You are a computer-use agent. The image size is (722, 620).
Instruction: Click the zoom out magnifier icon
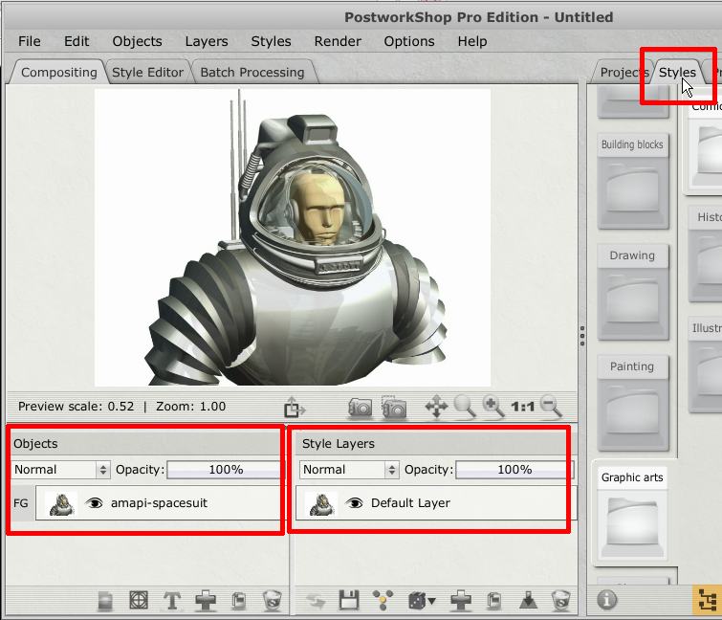tap(551, 407)
